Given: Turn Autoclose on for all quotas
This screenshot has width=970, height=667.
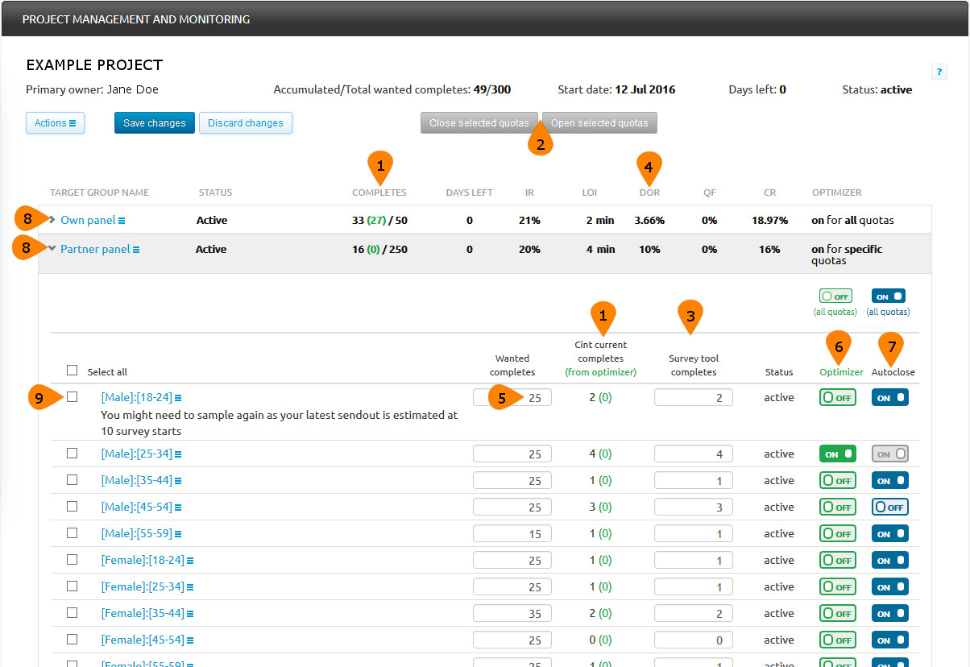Looking at the screenshot, I should 888,296.
